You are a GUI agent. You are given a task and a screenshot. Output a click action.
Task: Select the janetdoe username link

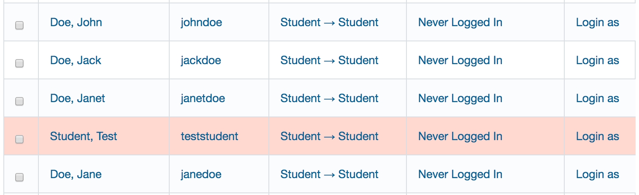203,98
